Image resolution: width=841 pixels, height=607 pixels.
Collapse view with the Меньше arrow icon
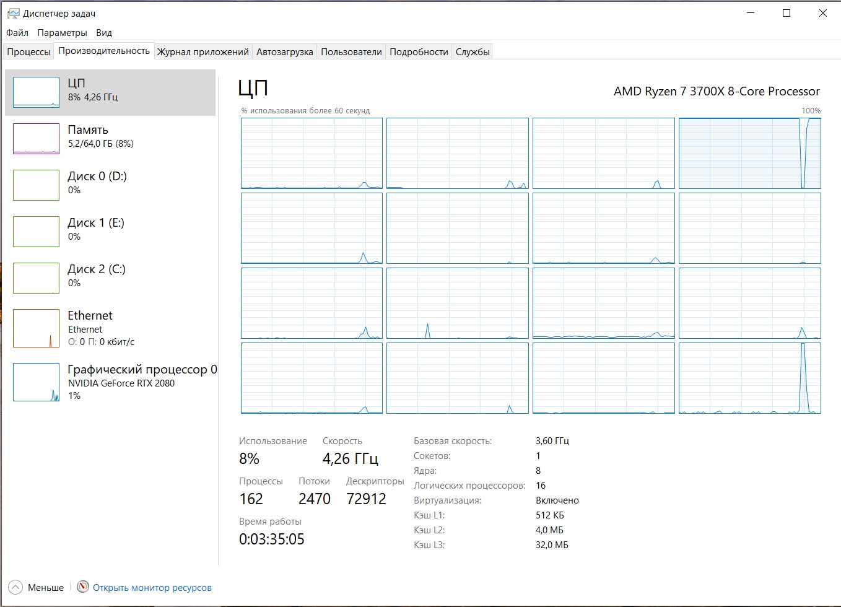pos(16,587)
